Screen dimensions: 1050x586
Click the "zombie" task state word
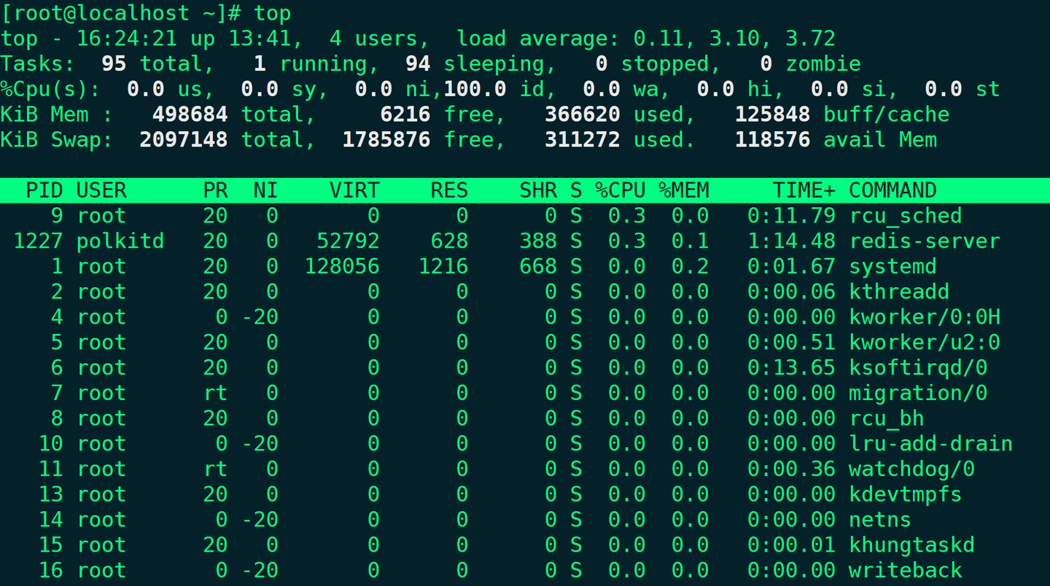[x=823, y=63]
